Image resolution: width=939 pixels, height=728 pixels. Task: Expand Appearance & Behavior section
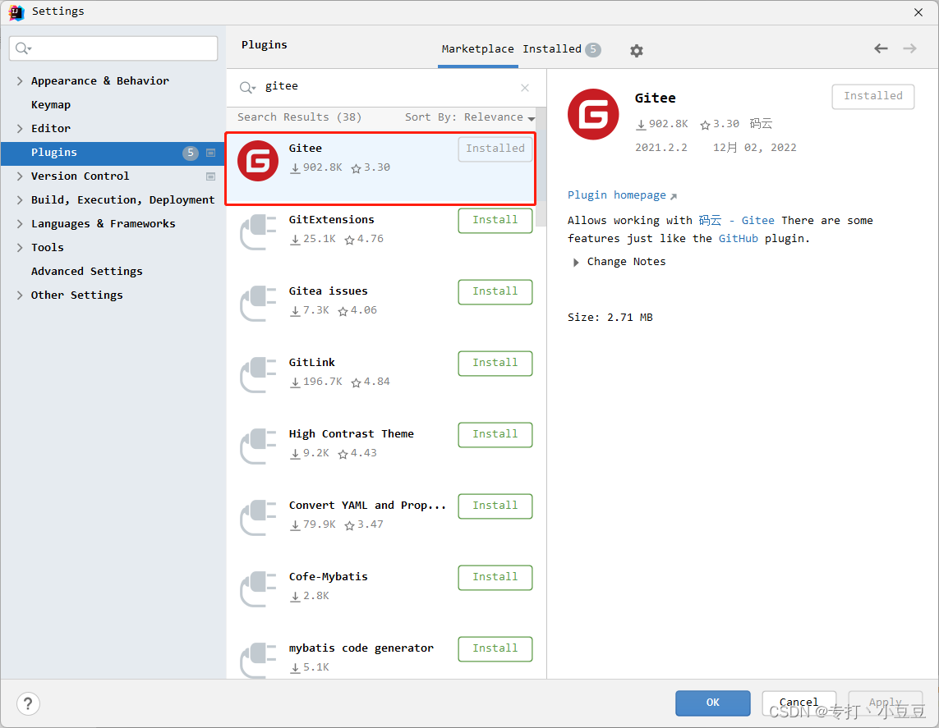pyautogui.click(x=20, y=80)
